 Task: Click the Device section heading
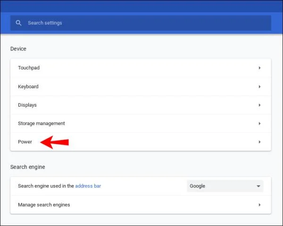point(18,49)
